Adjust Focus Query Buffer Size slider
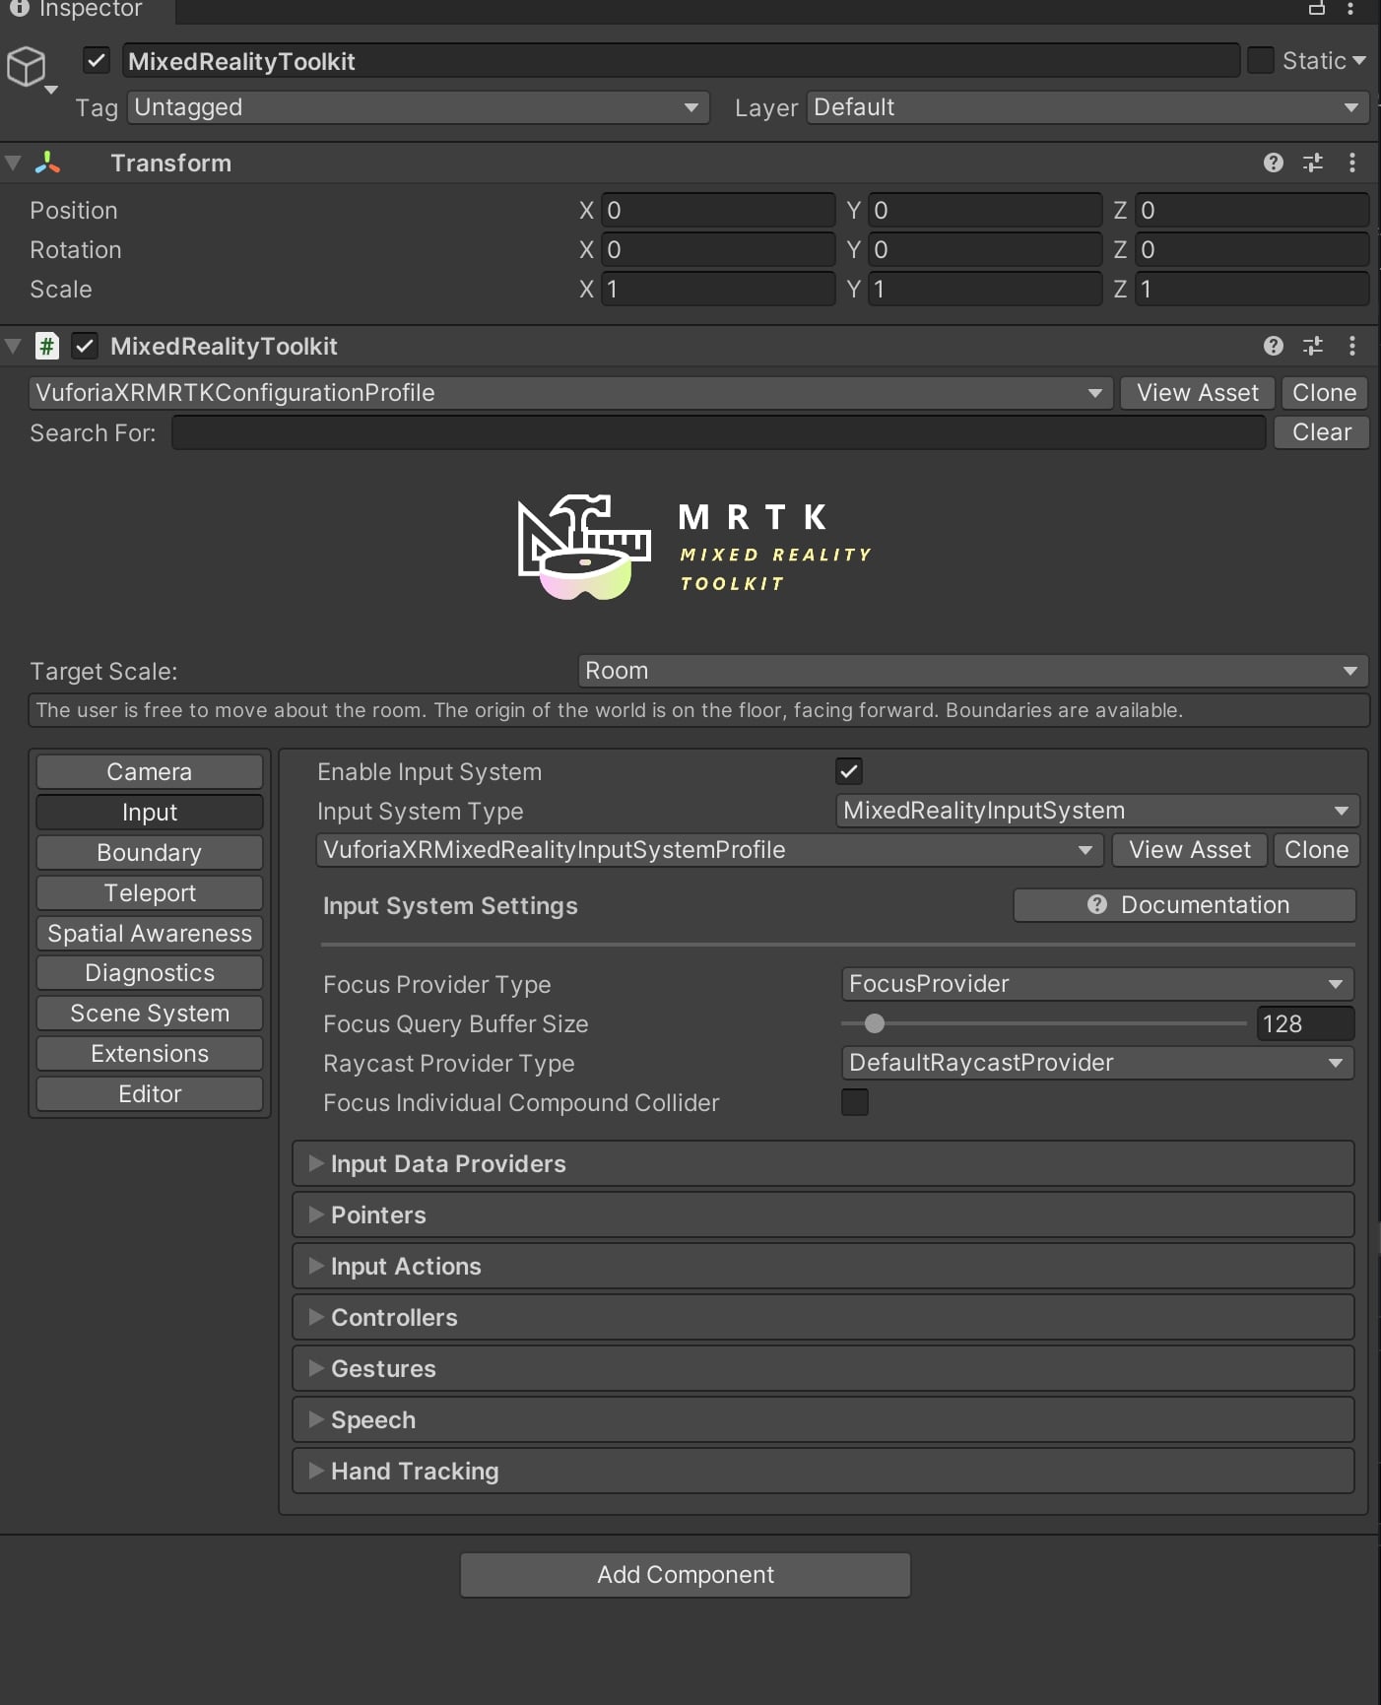Viewport: 1381px width, 1705px height. pos(875,1023)
